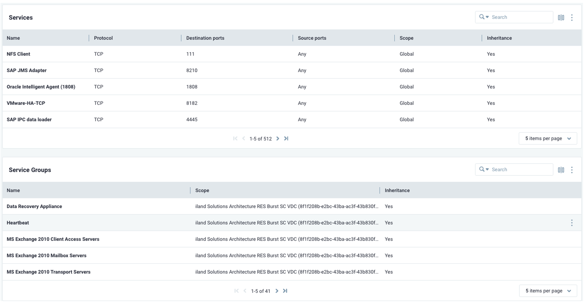Screen dimensions: 585x303
Task: Open Service Groups panel three-dot options menu
Action: tap(572, 170)
